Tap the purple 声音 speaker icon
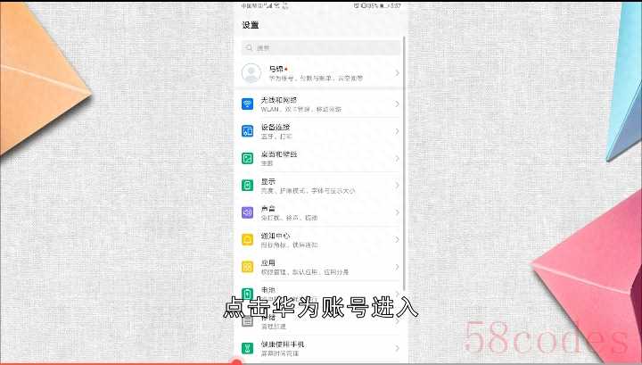The image size is (642, 365). 248,212
